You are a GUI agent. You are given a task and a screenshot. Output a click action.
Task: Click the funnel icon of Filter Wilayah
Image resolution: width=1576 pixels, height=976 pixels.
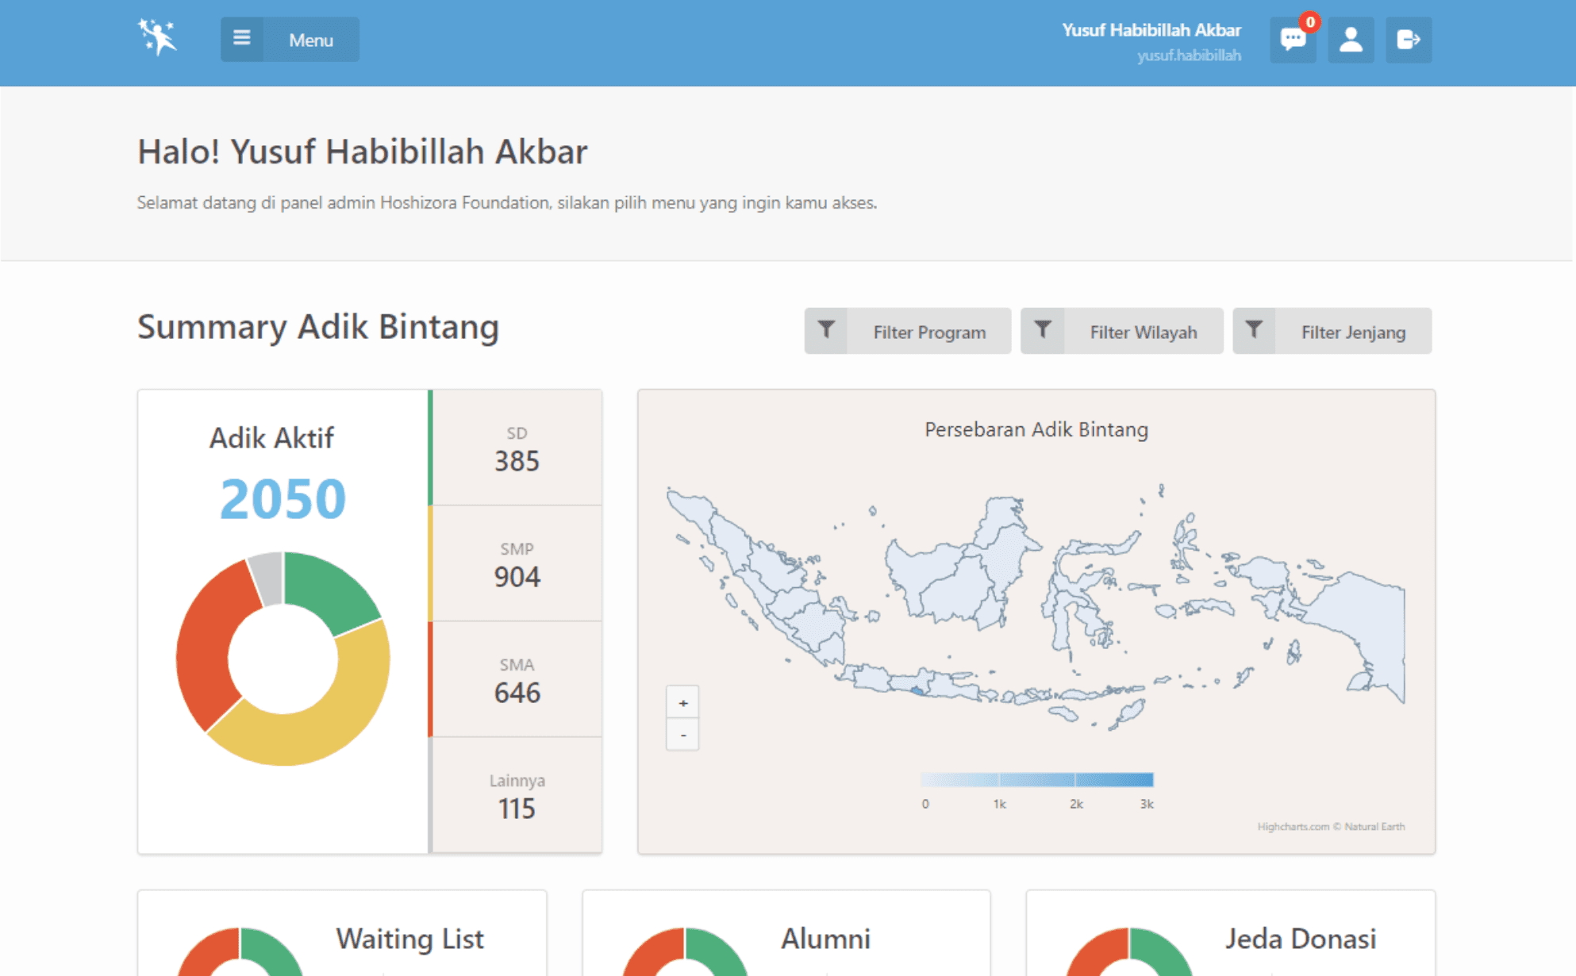click(1042, 331)
